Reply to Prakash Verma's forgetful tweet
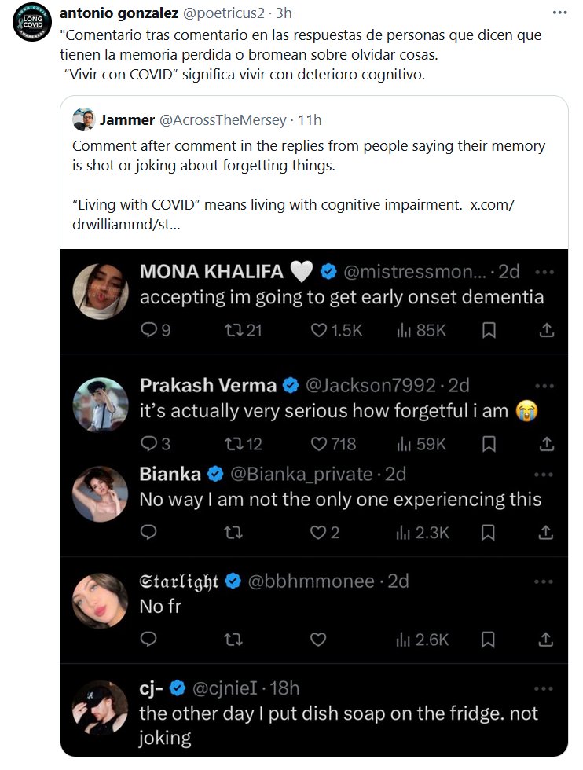 (149, 444)
